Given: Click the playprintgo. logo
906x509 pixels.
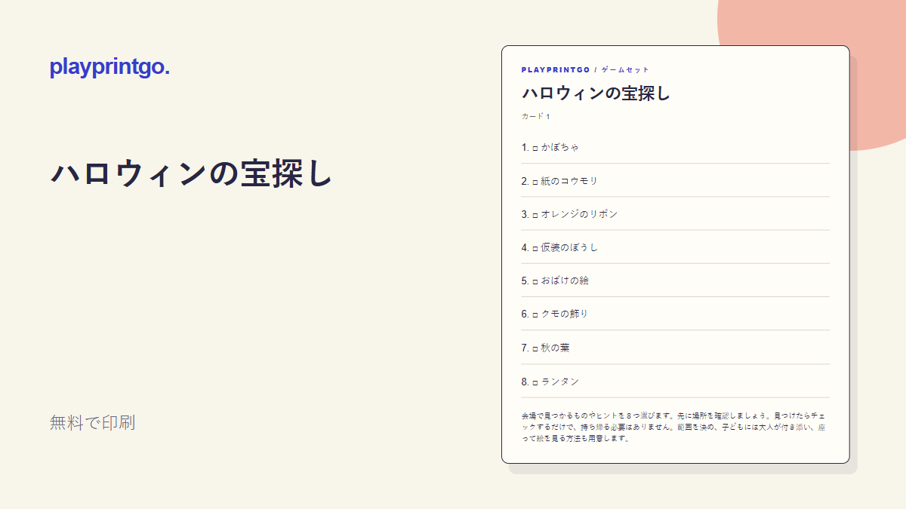Looking at the screenshot, I should point(109,68).
